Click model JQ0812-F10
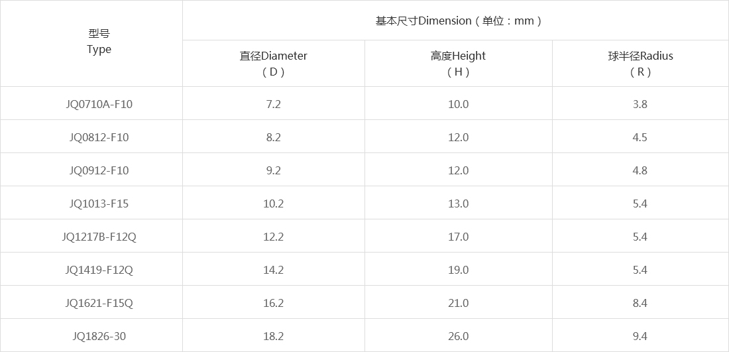Image resolution: width=729 pixels, height=352 pixels. click(x=99, y=137)
